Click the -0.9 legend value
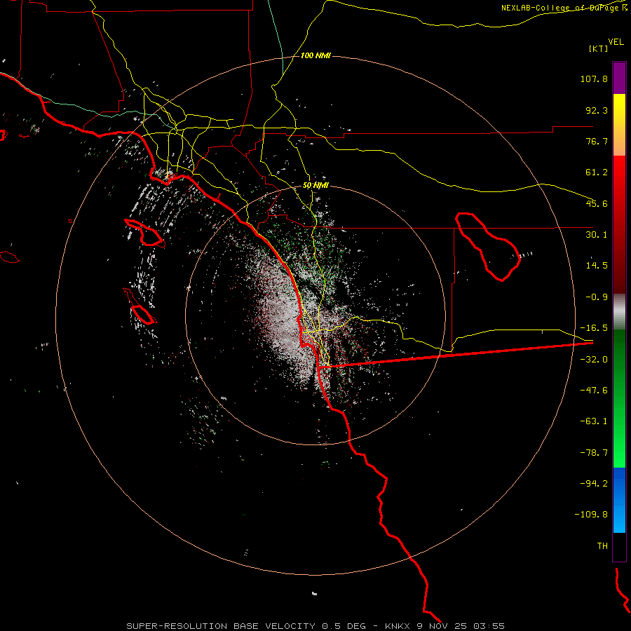This screenshot has width=631, height=631. point(597,297)
